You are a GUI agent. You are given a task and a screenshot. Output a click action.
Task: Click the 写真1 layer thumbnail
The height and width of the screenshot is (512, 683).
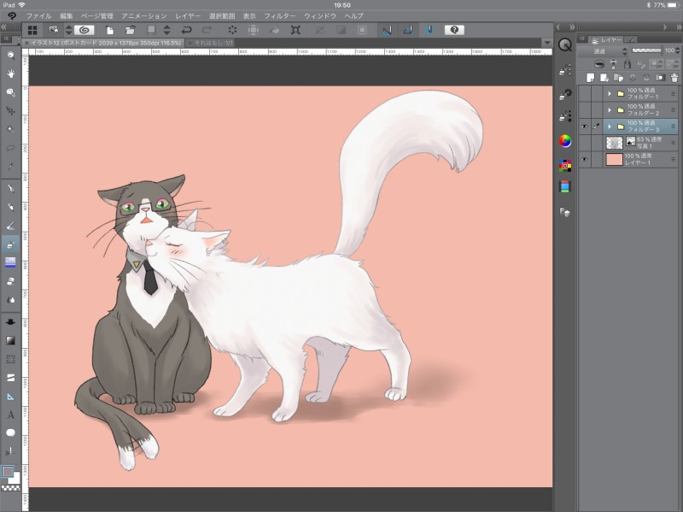(x=614, y=143)
